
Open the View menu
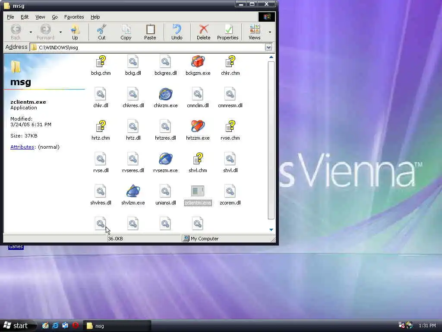pyautogui.click(x=40, y=17)
